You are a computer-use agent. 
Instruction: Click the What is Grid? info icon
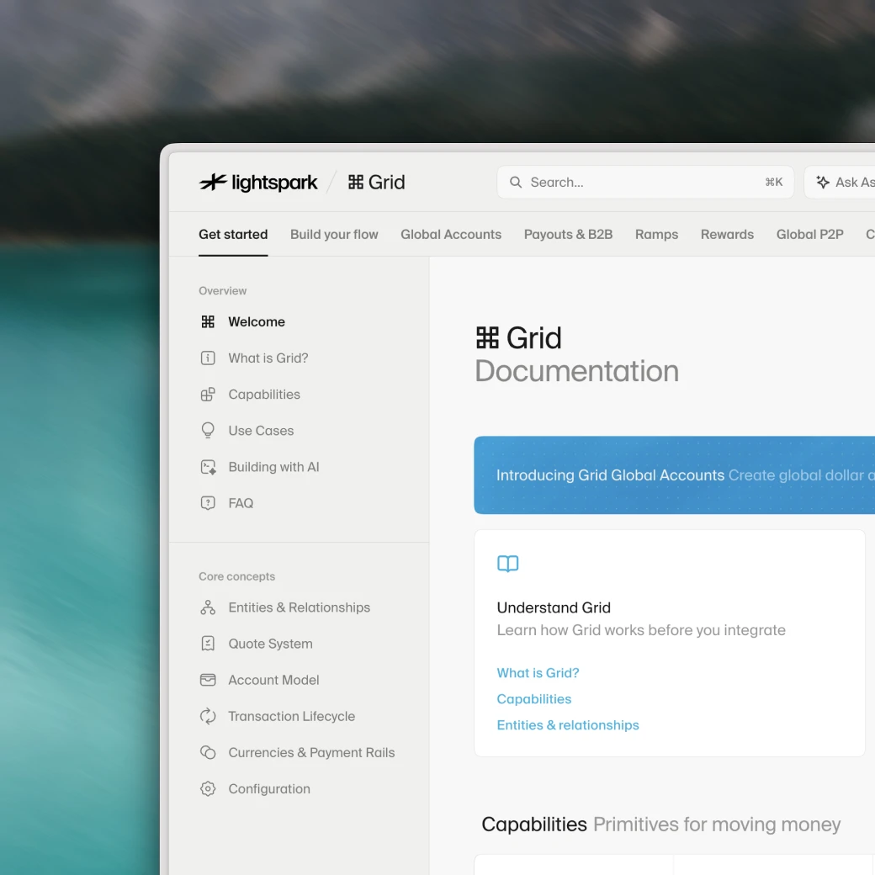pos(208,358)
